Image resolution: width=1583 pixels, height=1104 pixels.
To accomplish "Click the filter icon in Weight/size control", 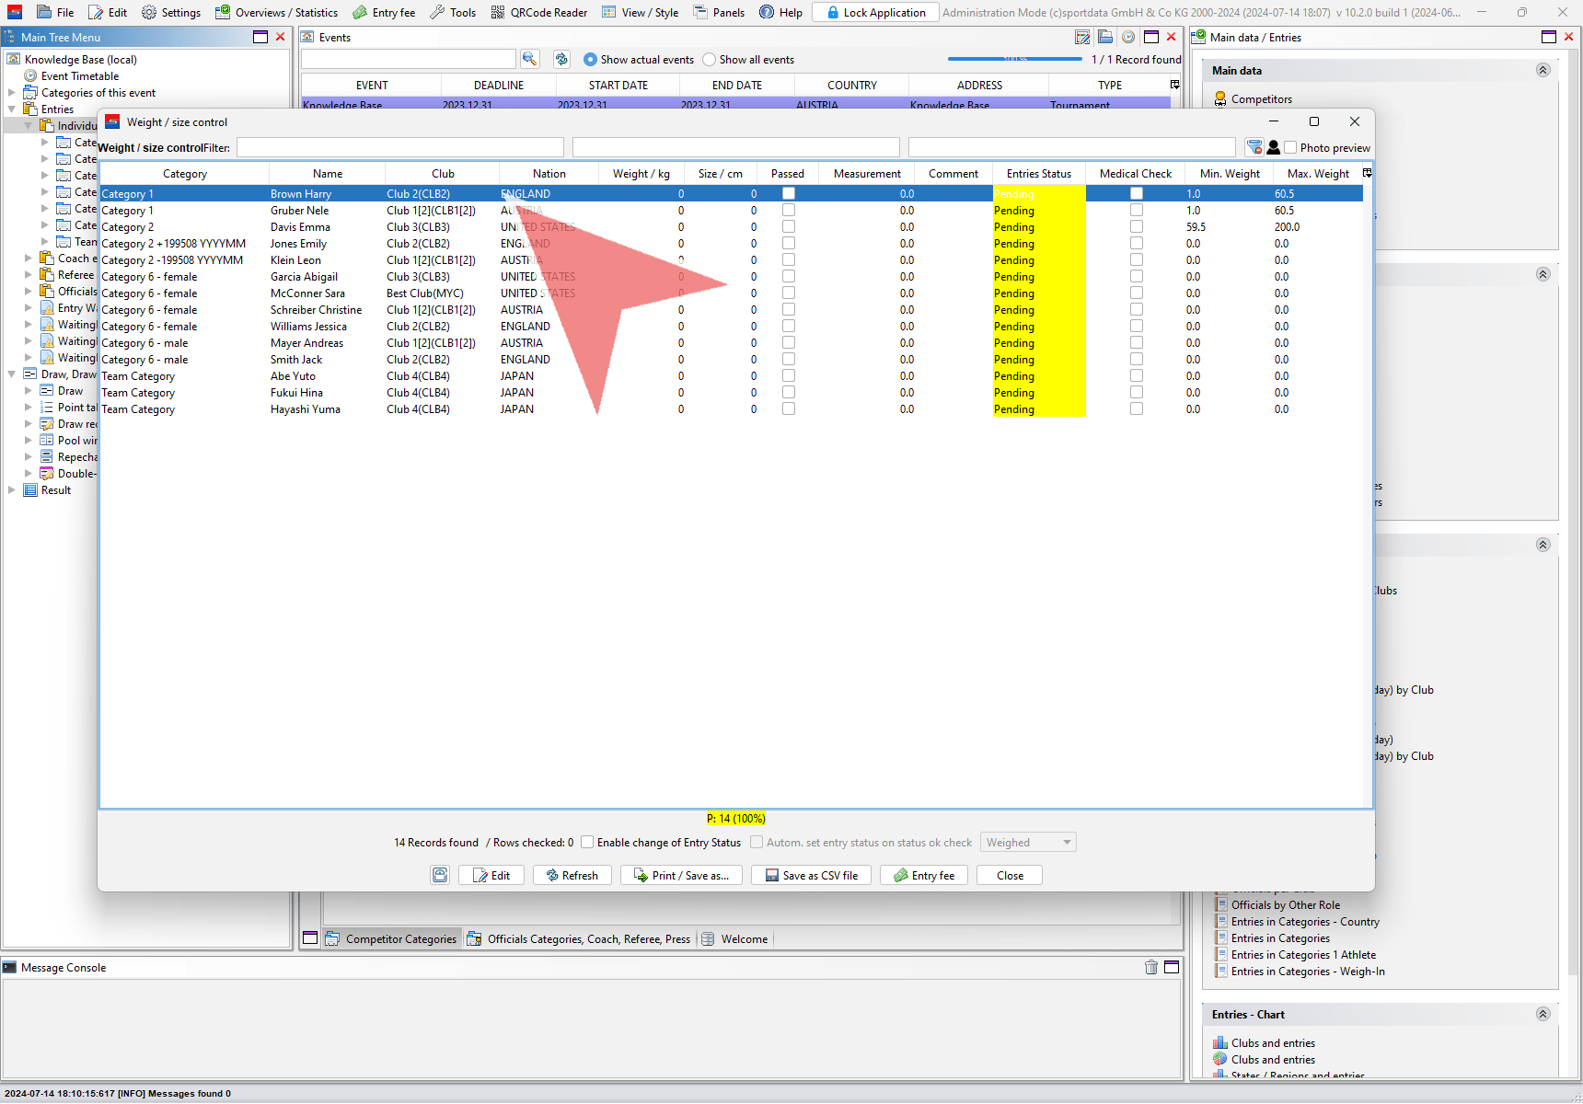I will pos(1254,147).
